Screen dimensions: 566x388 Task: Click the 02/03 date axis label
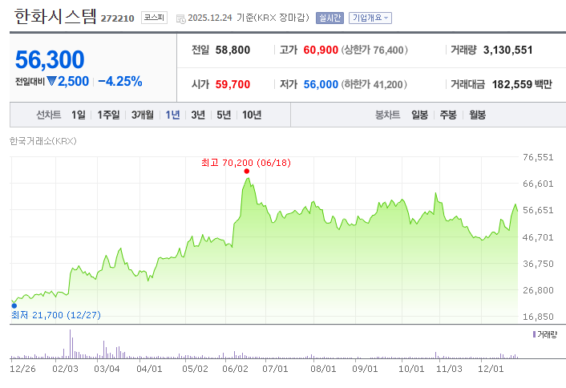[x=65, y=369]
